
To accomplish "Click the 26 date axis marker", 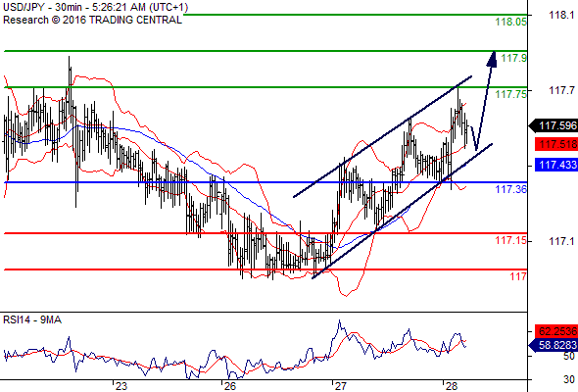I will click(230, 386).
